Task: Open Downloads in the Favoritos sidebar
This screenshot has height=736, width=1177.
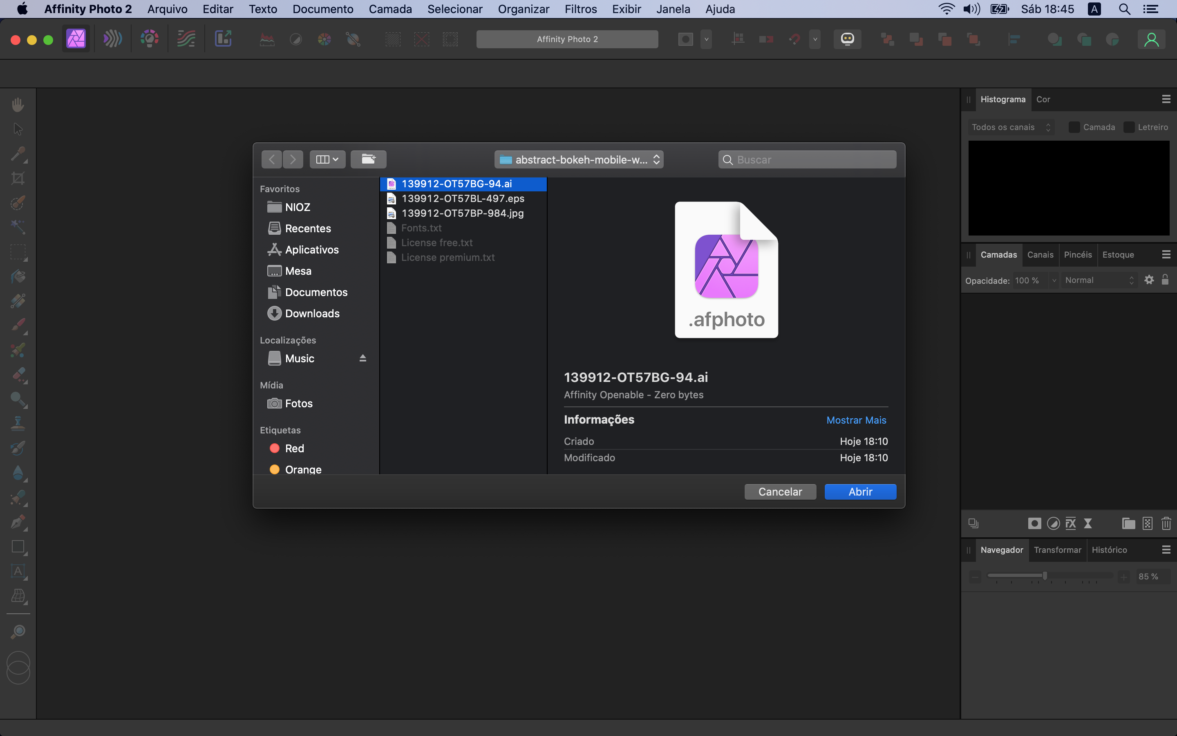Action: click(312, 314)
